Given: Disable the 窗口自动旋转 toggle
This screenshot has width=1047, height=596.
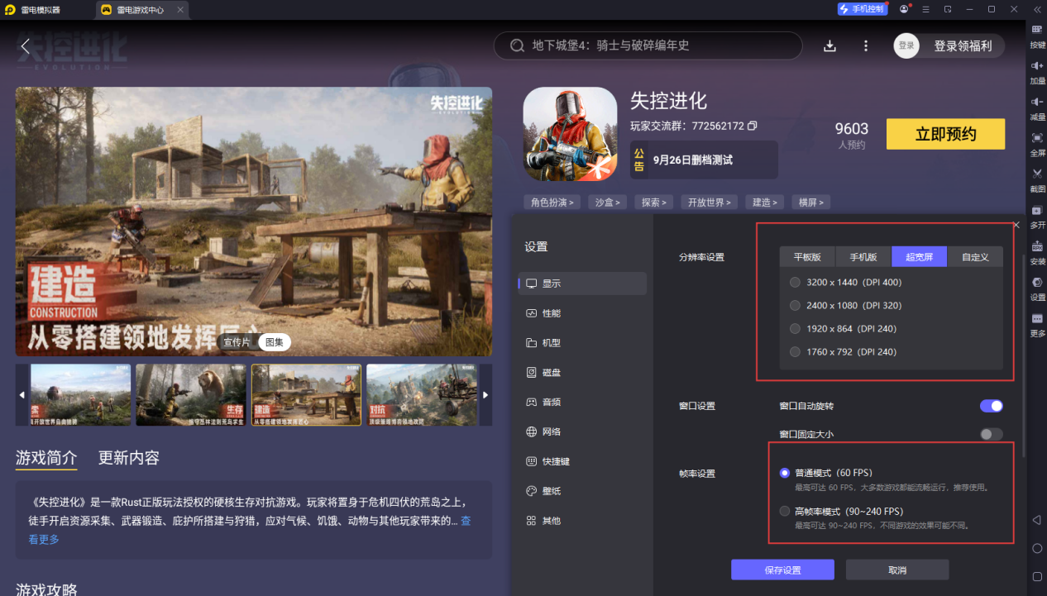Looking at the screenshot, I should [x=991, y=406].
